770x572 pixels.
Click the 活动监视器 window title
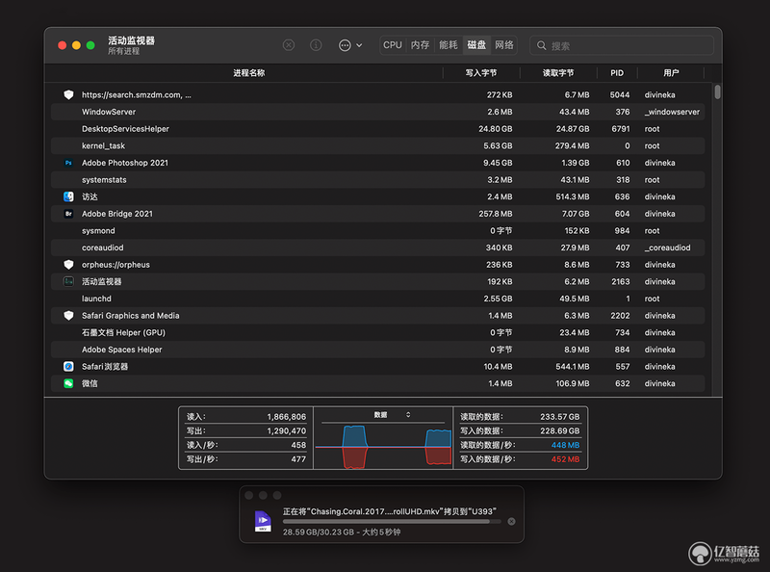point(131,40)
